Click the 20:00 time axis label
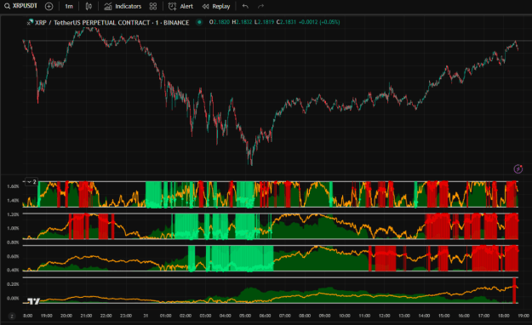 pyautogui.click(x=66, y=316)
